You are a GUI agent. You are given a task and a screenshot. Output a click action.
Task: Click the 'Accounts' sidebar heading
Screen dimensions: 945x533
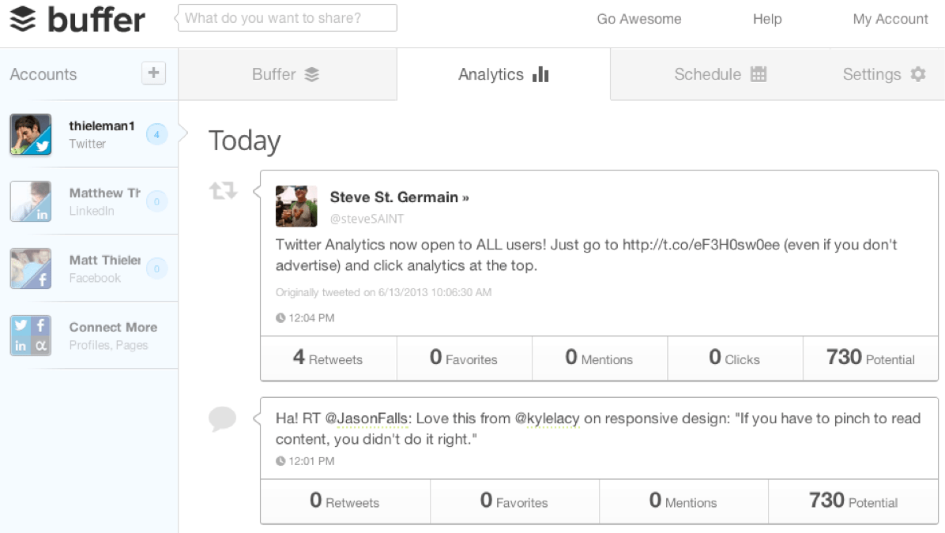coord(43,74)
